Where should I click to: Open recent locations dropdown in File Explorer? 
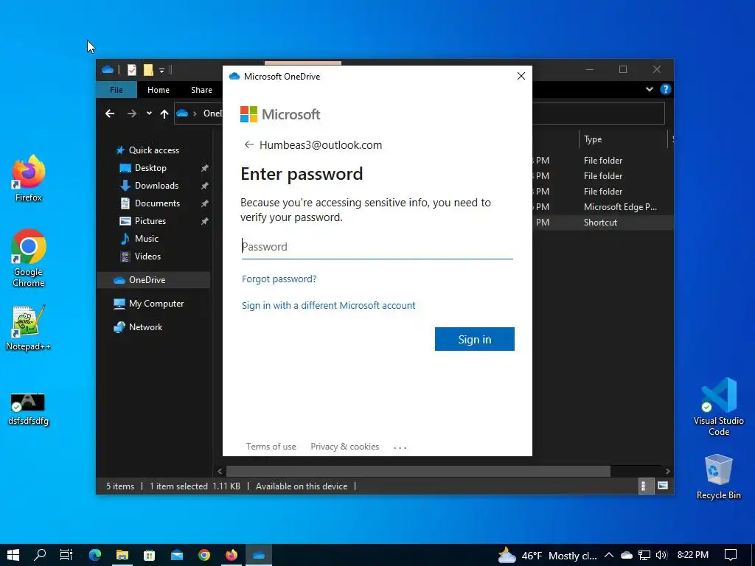click(x=149, y=113)
